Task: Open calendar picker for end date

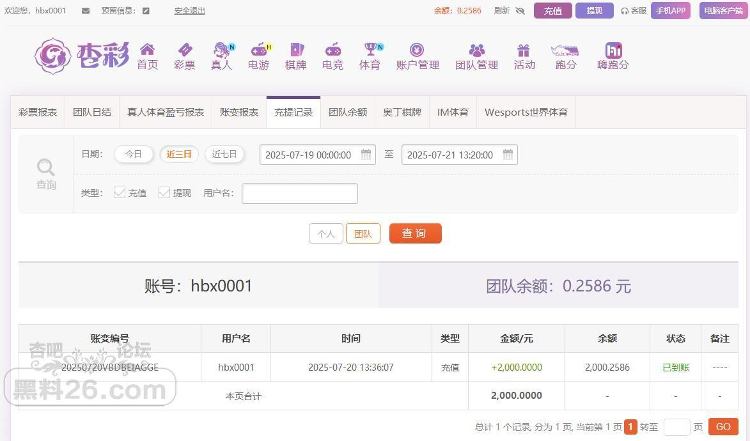Action: 508,154
